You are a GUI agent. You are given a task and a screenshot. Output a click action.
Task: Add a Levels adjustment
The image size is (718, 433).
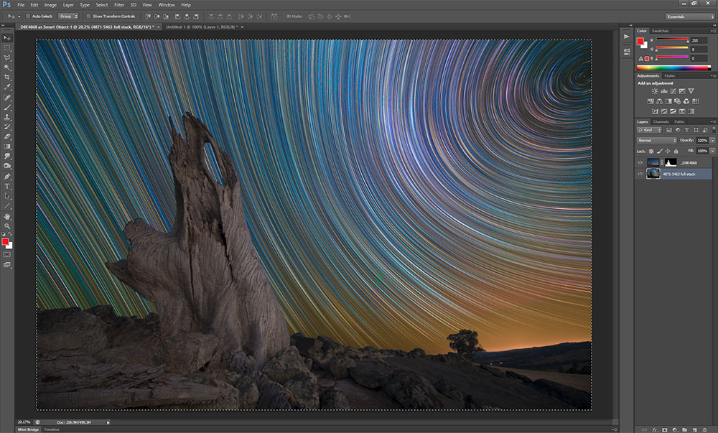point(664,91)
